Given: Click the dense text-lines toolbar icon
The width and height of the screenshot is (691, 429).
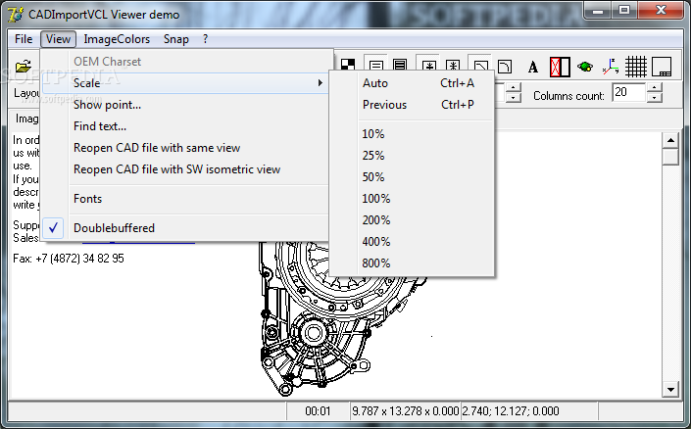Looking at the screenshot, I should click(x=400, y=65).
